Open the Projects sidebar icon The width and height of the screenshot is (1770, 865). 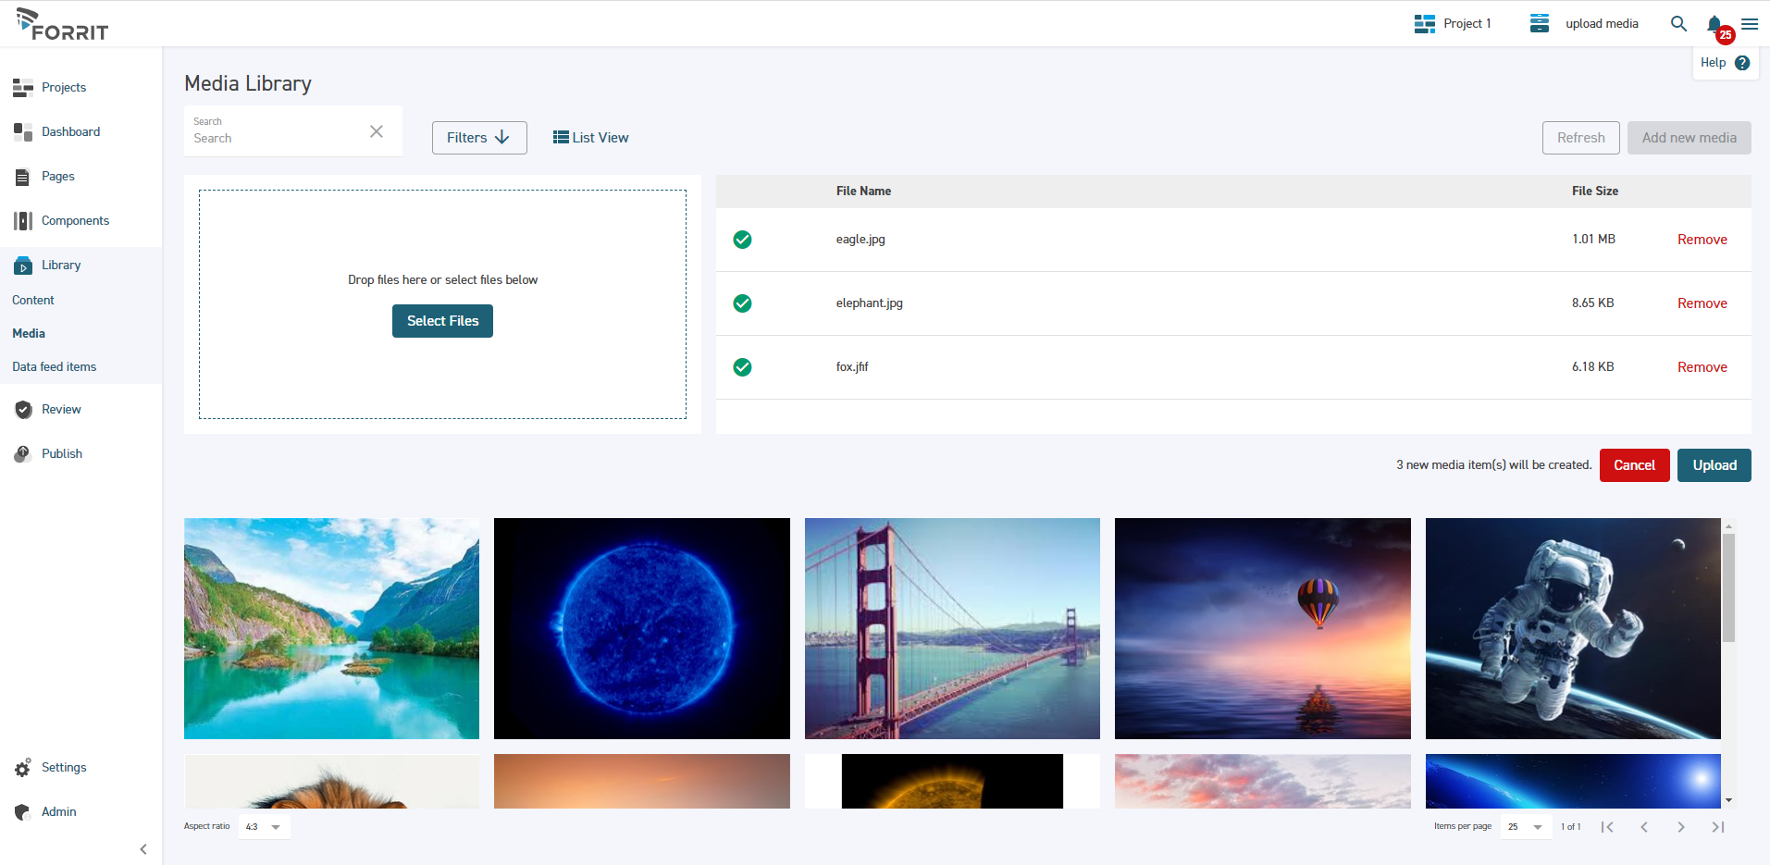click(22, 87)
